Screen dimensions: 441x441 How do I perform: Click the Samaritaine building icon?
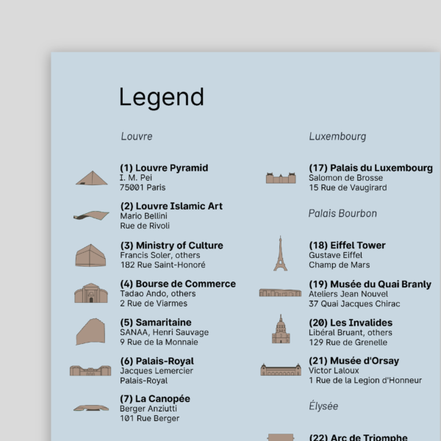pos(90,332)
